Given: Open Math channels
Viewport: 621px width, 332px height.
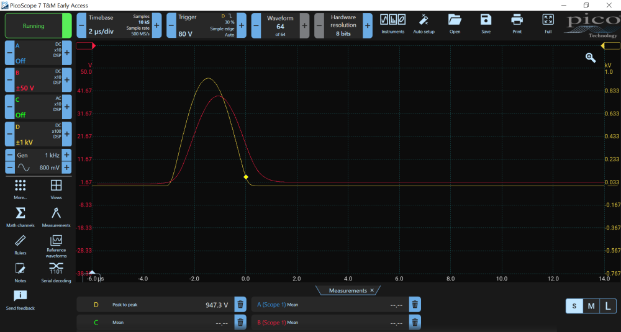Looking at the screenshot, I should tap(20, 217).
